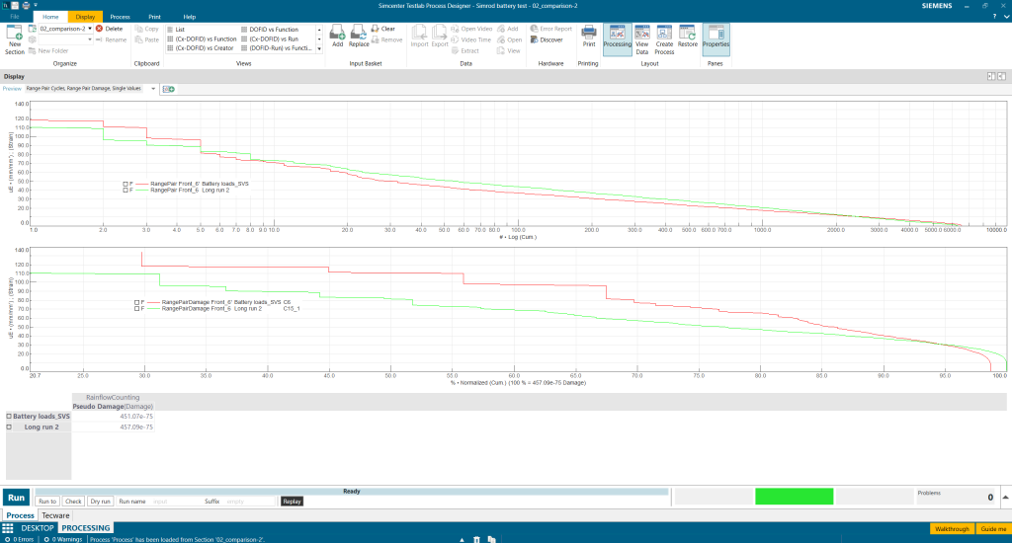The width and height of the screenshot is (1012, 543).
Task: Open the Create Process layout
Action: pos(664,39)
